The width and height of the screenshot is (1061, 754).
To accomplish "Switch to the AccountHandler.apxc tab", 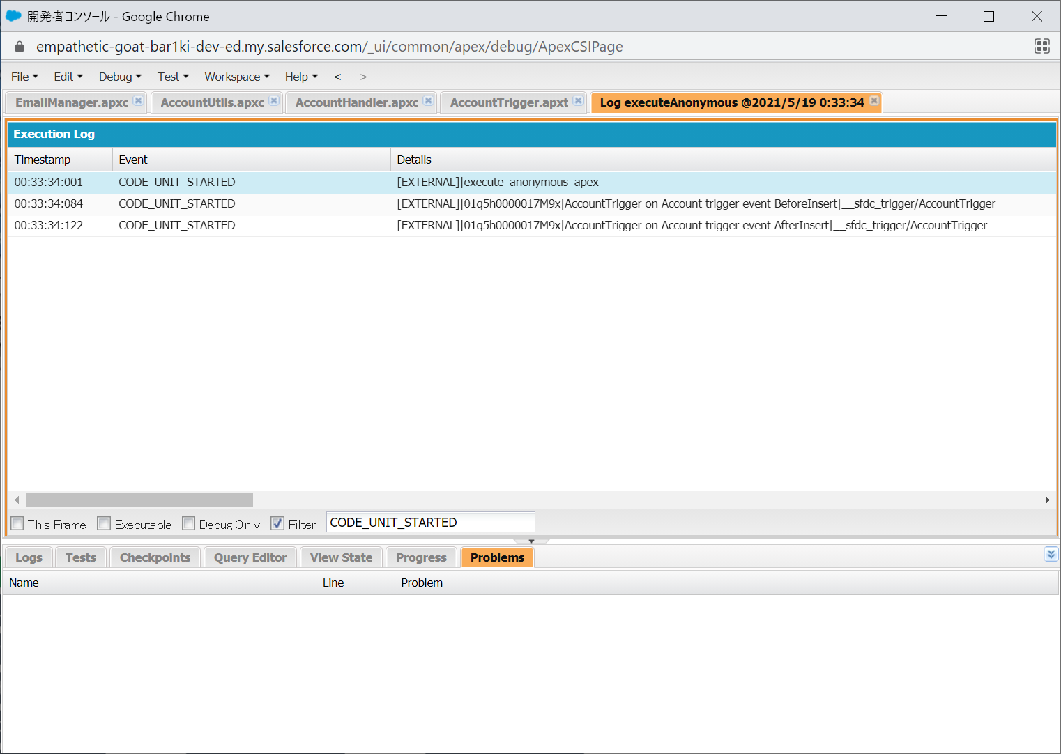I will pyautogui.click(x=357, y=102).
